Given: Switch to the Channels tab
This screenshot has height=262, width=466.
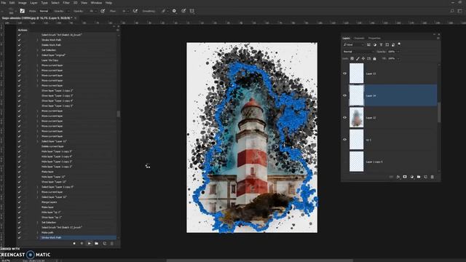Looking at the screenshot, I should [x=359, y=39].
